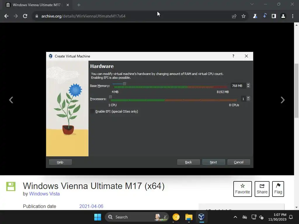Show the previous image in carousel
The height and width of the screenshot is (224, 299).
click(x=11, y=100)
